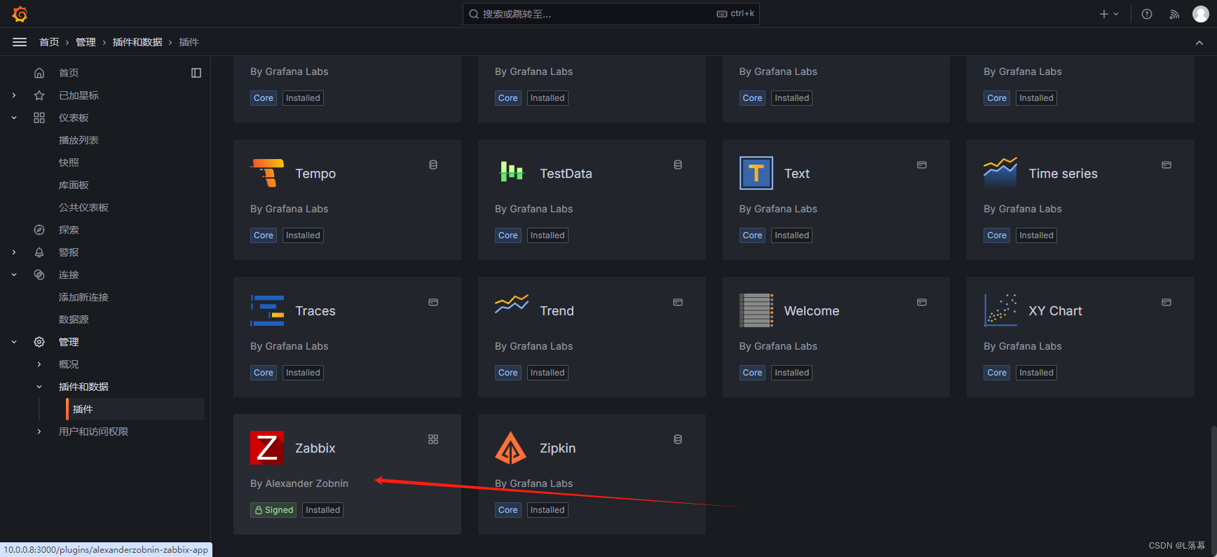Click the panel type icon on Text card

[x=922, y=165]
